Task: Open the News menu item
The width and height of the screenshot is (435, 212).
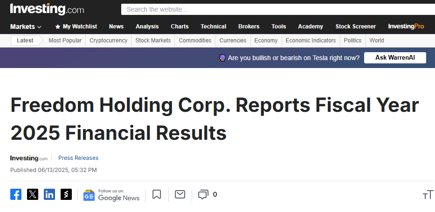Action: pos(116,27)
